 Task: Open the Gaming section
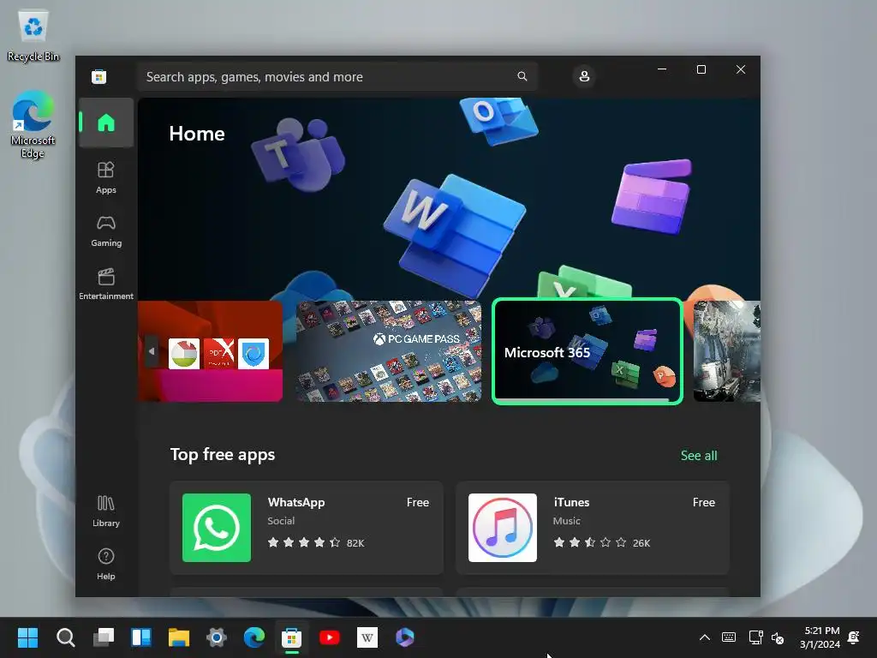tap(105, 230)
